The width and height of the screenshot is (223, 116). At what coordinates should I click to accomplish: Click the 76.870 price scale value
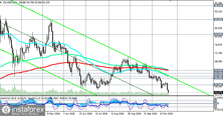coord(218,45)
